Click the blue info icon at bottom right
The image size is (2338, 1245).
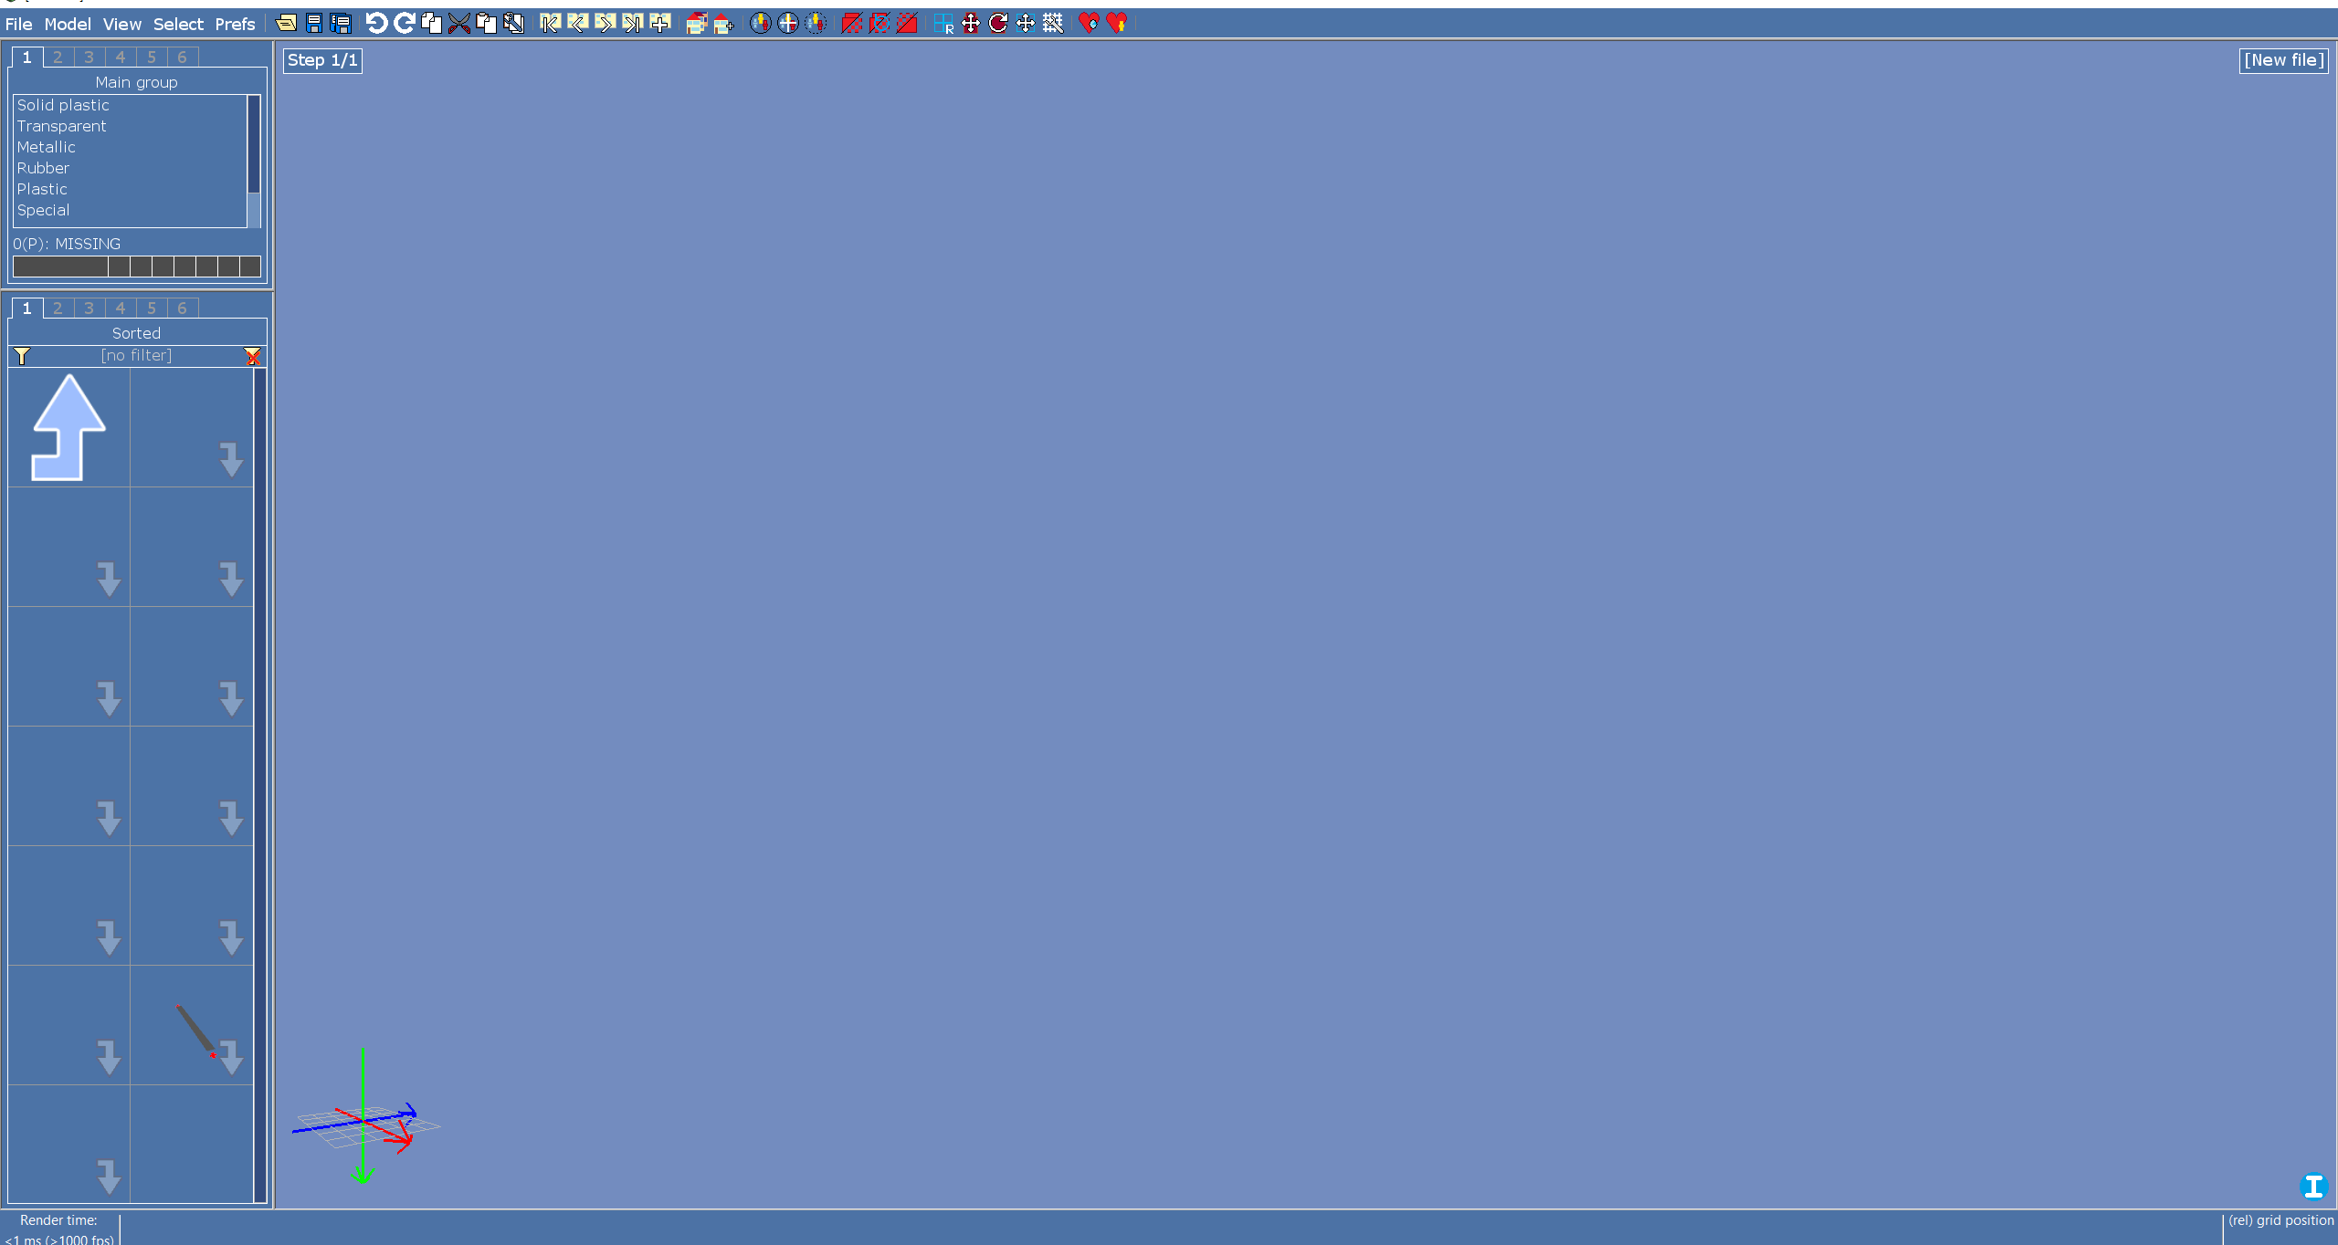tap(2312, 1186)
